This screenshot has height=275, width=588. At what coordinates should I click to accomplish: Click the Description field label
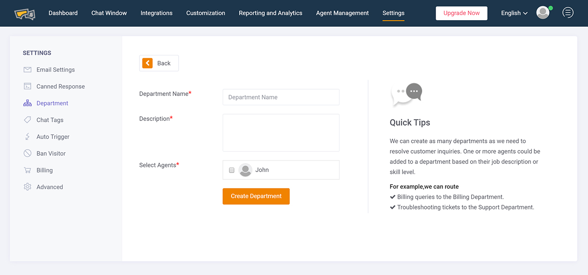(x=156, y=119)
